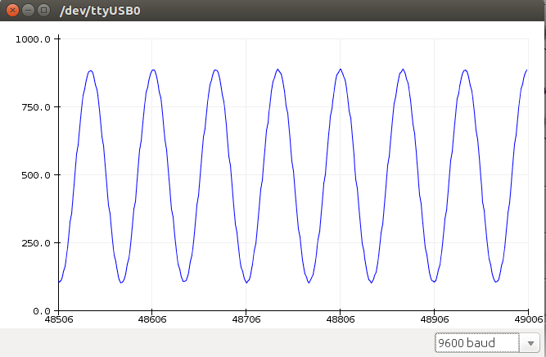Click the 250.0 y-axis label
Image resolution: width=546 pixels, height=357 pixels.
click(36, 243)
